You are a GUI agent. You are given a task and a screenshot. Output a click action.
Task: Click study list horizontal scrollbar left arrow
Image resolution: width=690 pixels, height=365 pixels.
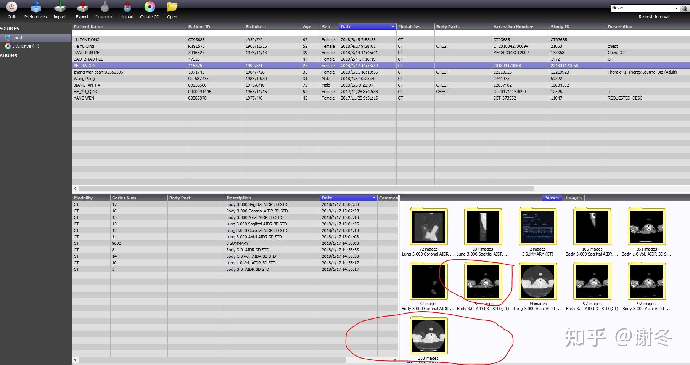[75, 188]
